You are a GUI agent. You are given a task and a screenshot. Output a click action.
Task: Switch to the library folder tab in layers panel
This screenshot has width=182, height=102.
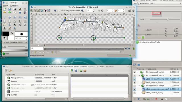pyautogui.click(x=139, y=65)
